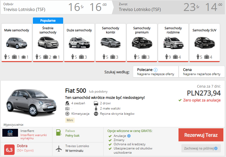The image size is (226, 157).
Task: Click the info icon next to Polecane
Action: tap(156, 70)
